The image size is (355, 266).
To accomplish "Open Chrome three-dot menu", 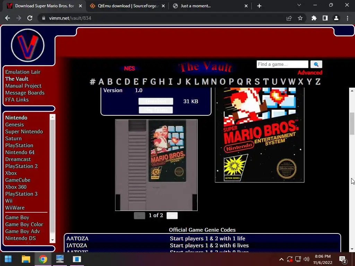I will [347, 18].
